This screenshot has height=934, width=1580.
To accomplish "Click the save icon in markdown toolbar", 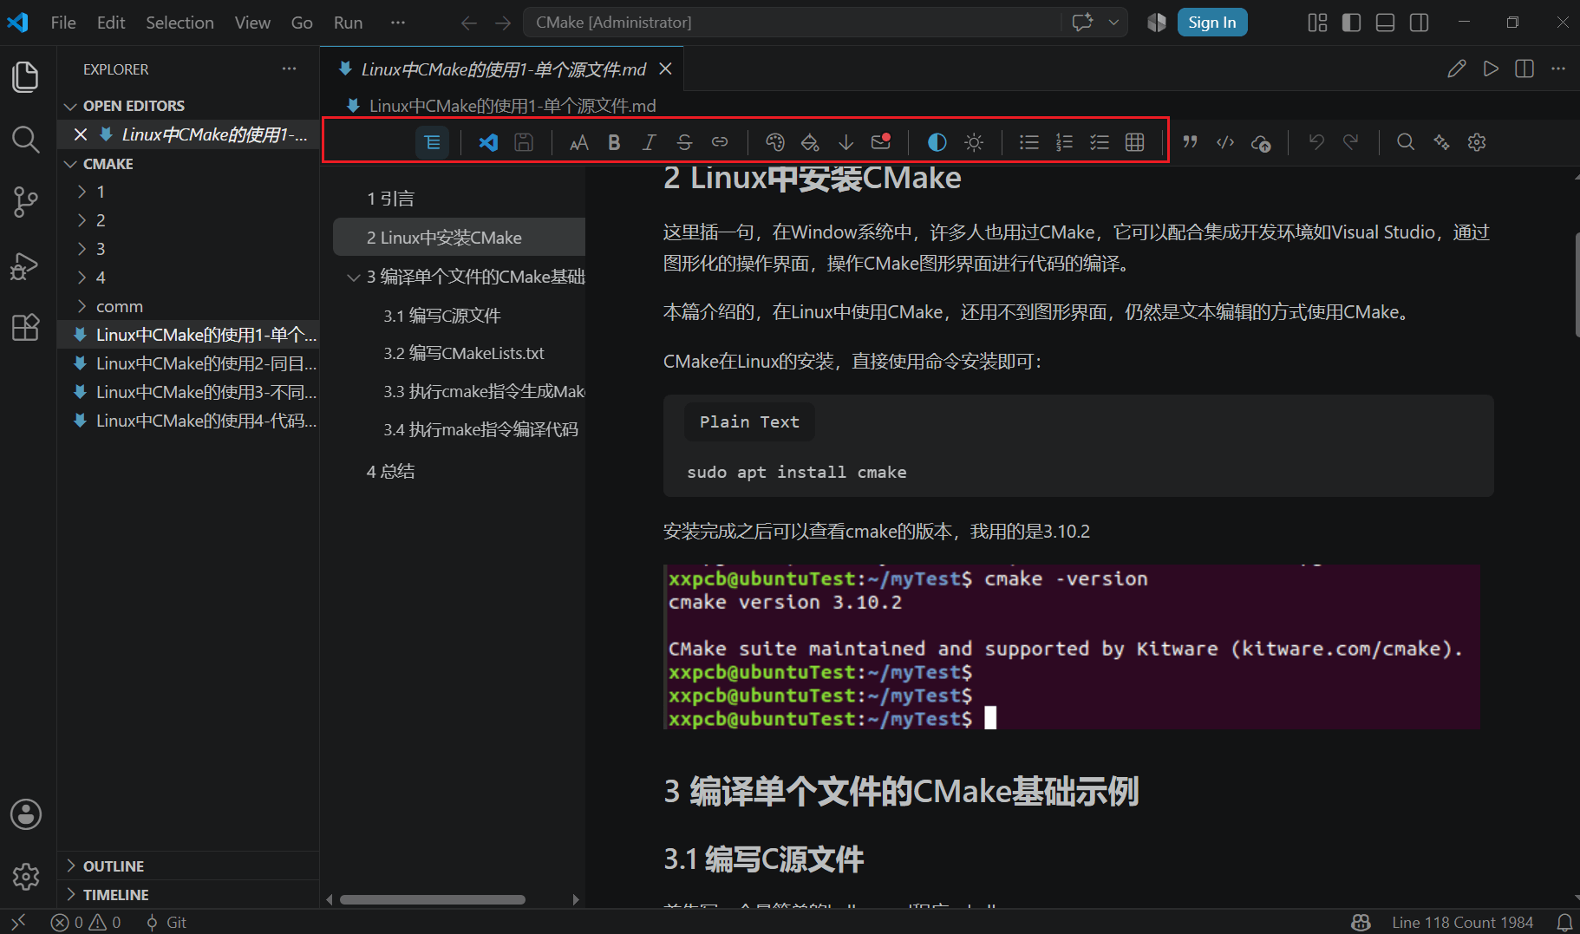I will coord(524,142).
